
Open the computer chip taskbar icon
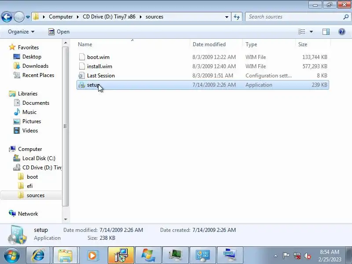pos(175,256)
